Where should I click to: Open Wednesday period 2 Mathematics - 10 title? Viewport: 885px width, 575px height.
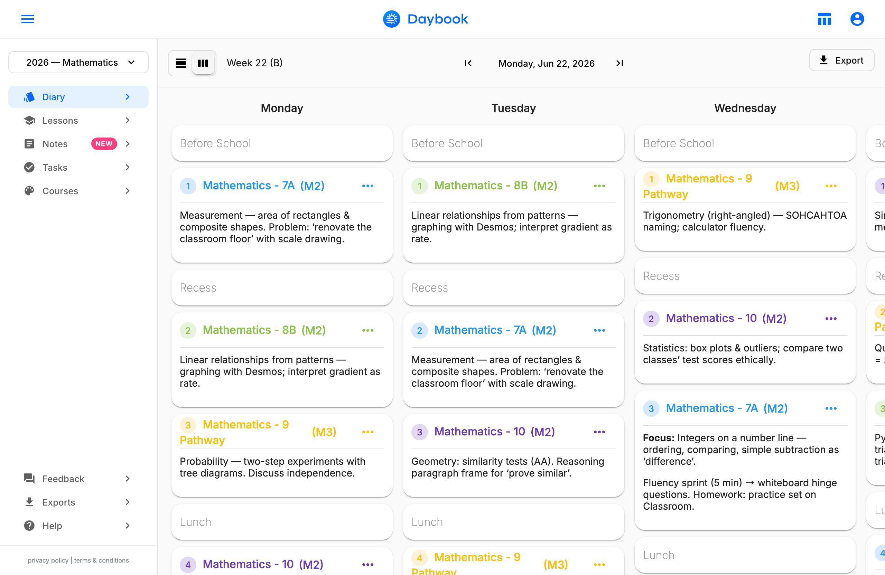pos(711,318)
